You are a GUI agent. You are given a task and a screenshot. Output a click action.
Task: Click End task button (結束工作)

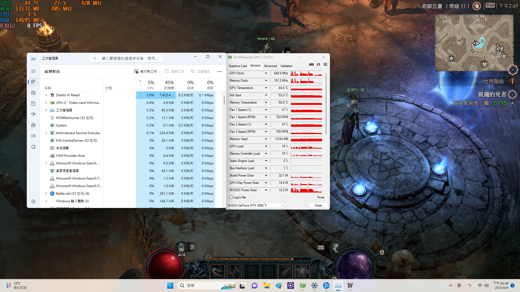coord(174,71)
